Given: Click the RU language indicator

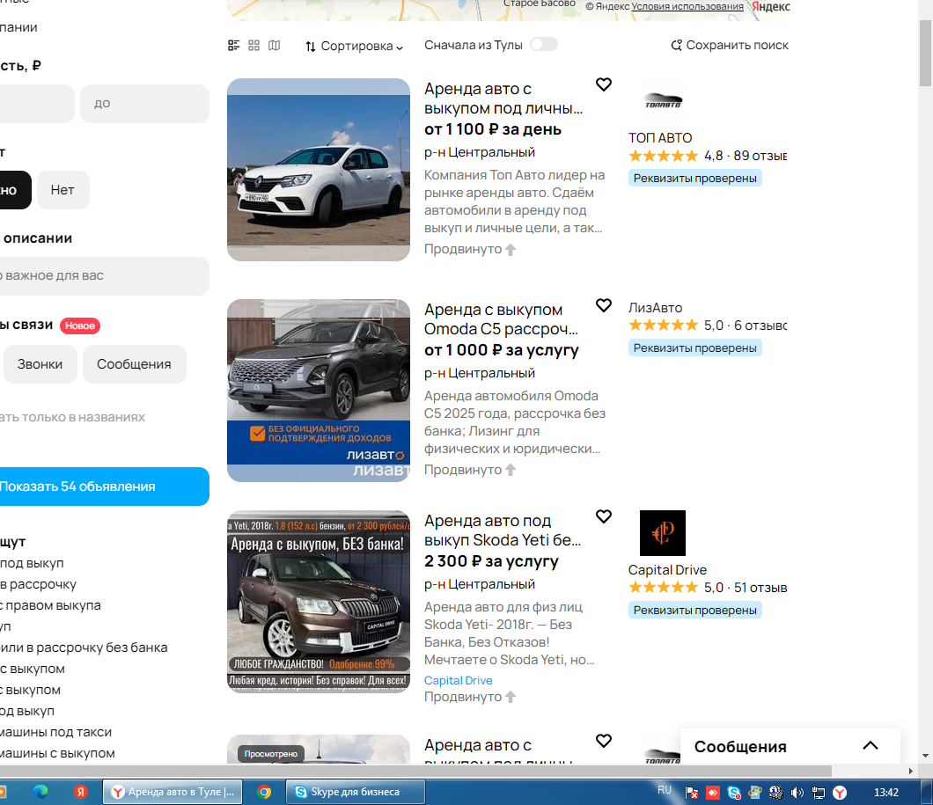Looking at the screenshot, I should click(x=665, y=790).
